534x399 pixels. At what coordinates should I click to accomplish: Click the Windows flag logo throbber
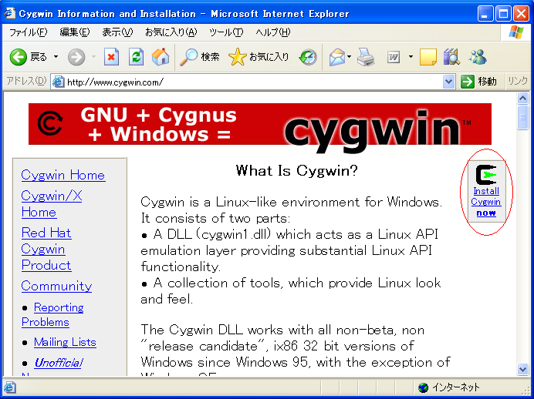(x=516, y=32)
